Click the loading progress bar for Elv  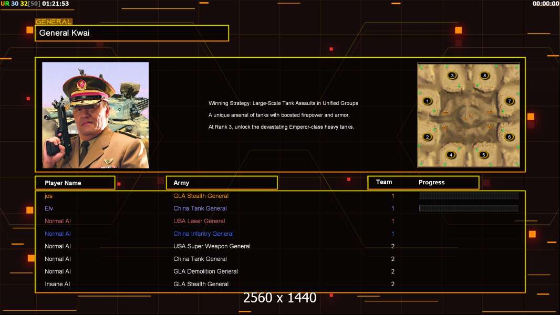tap(469, 208)
